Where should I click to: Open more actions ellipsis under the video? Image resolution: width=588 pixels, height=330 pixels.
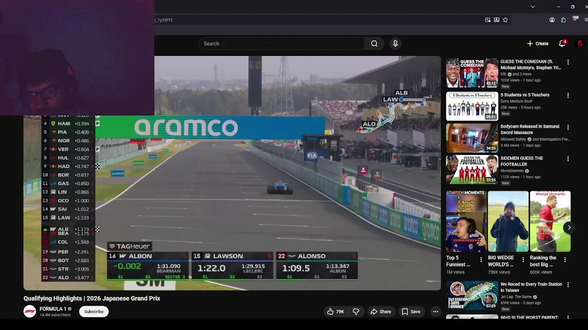coord(435,312)
